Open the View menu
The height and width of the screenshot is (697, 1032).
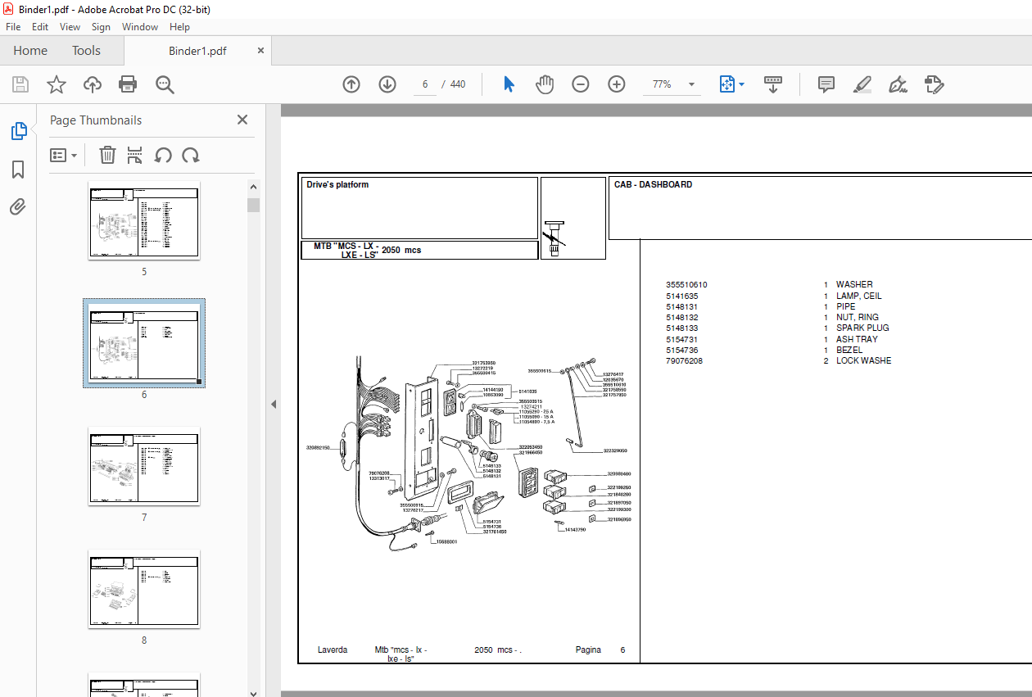pyautogui.click(x=70, y=27)
